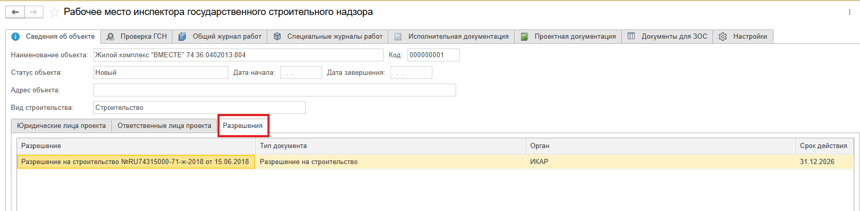Add page to favorites with star icon

click(x=54, y=12)
